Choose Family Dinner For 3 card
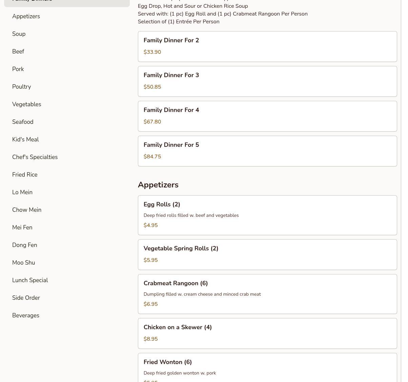The height and width of the screenshot is (382, 408). (x=267, y=81)
